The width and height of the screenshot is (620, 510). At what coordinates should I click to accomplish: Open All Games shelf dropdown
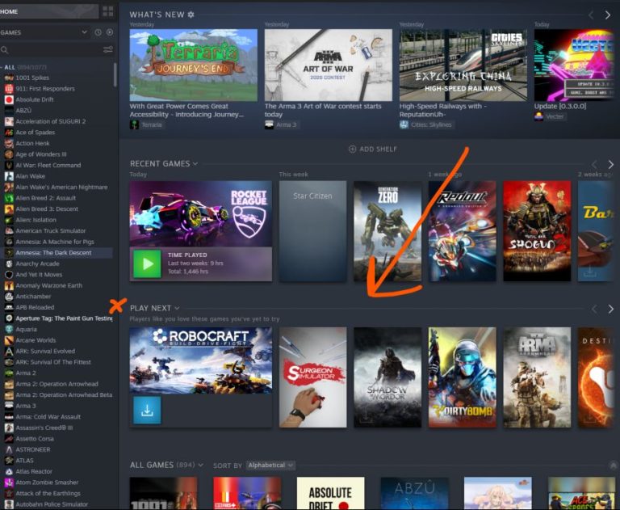tap(201, 465)
